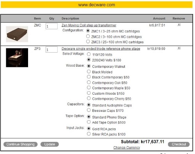
Task: Pick Beeswax Caps $170 capacitors
Action: (x=89, y=110)
